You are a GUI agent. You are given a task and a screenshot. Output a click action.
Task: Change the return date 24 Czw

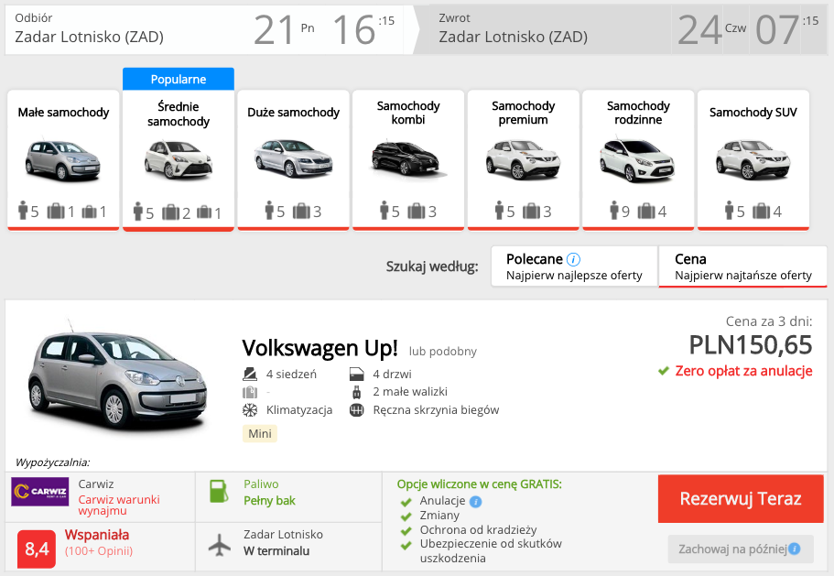point(711,30)
